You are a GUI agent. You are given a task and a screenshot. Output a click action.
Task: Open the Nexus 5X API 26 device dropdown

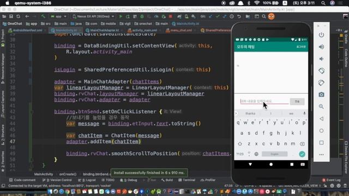(93, 16)
